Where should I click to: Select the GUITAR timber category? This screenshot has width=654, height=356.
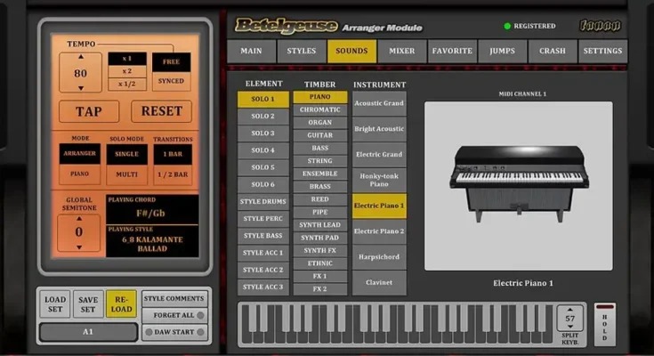(320, 135)
